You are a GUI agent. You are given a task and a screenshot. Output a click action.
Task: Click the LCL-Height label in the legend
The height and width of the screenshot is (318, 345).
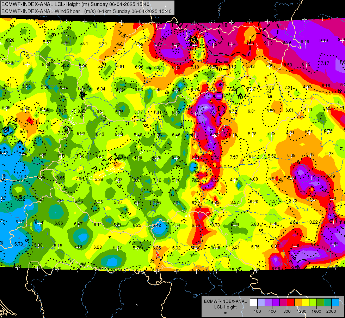225,307
